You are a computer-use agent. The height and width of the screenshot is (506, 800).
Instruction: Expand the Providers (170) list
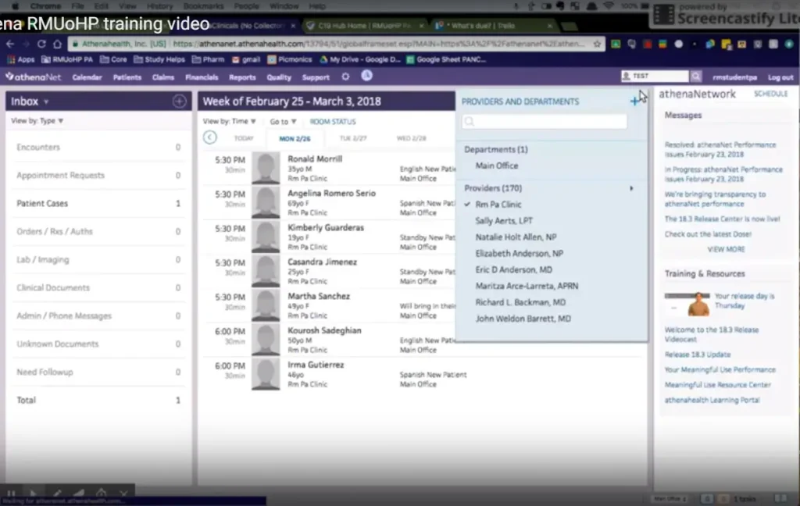(x=632, y=187)
